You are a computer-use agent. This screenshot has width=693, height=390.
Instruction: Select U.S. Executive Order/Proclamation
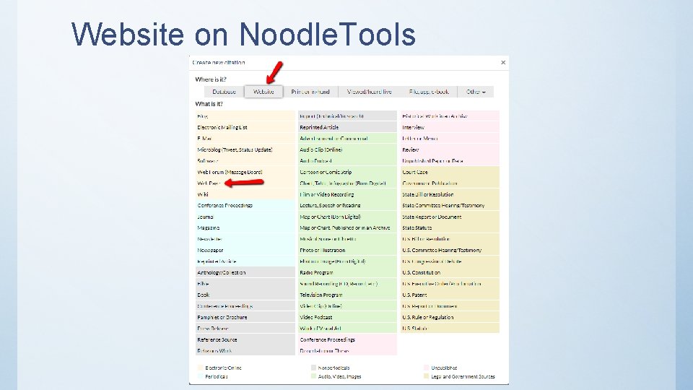pos(450,284)
